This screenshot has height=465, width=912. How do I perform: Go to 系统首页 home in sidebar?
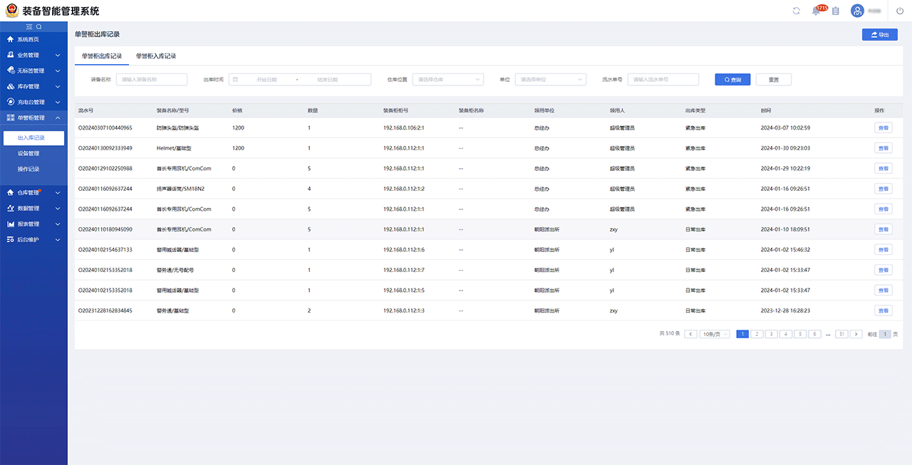(x=28, y=39)
